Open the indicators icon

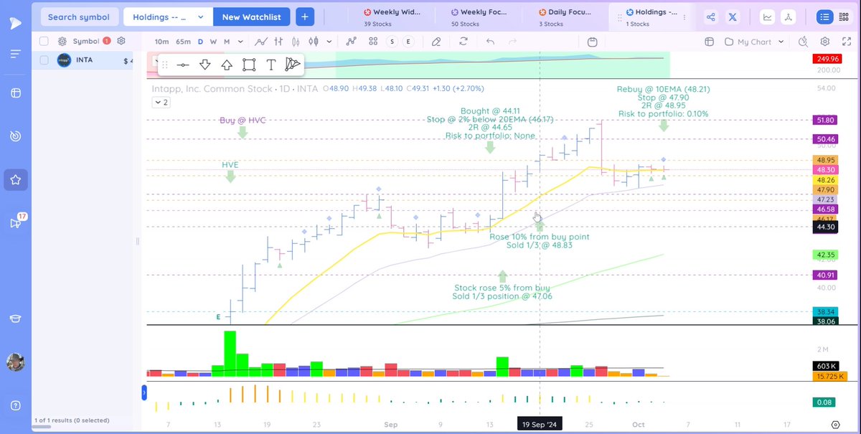(x=351, y=42)
